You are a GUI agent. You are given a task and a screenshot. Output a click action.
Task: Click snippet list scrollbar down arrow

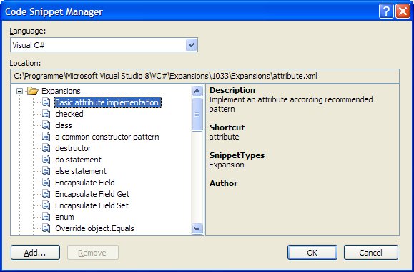pos(197,228)
